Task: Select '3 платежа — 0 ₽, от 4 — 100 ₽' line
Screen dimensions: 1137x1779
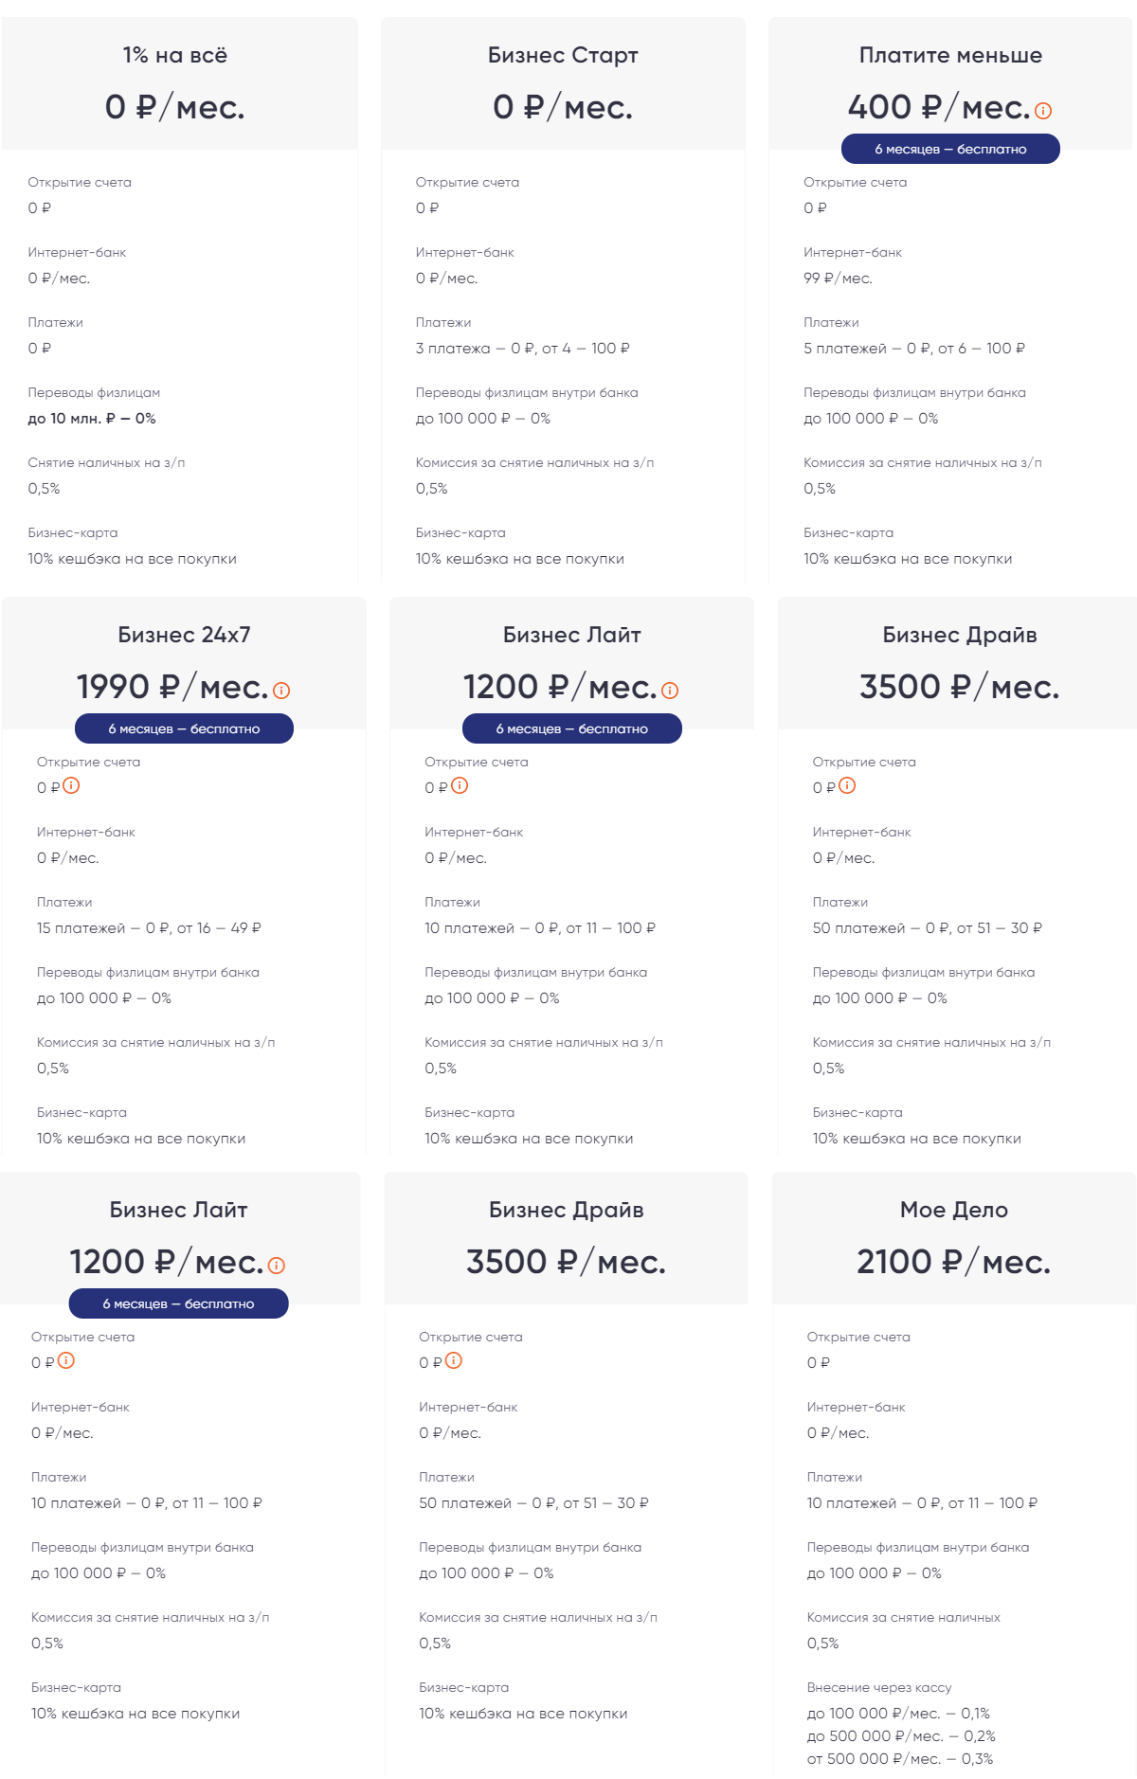Action: [523, 349]
